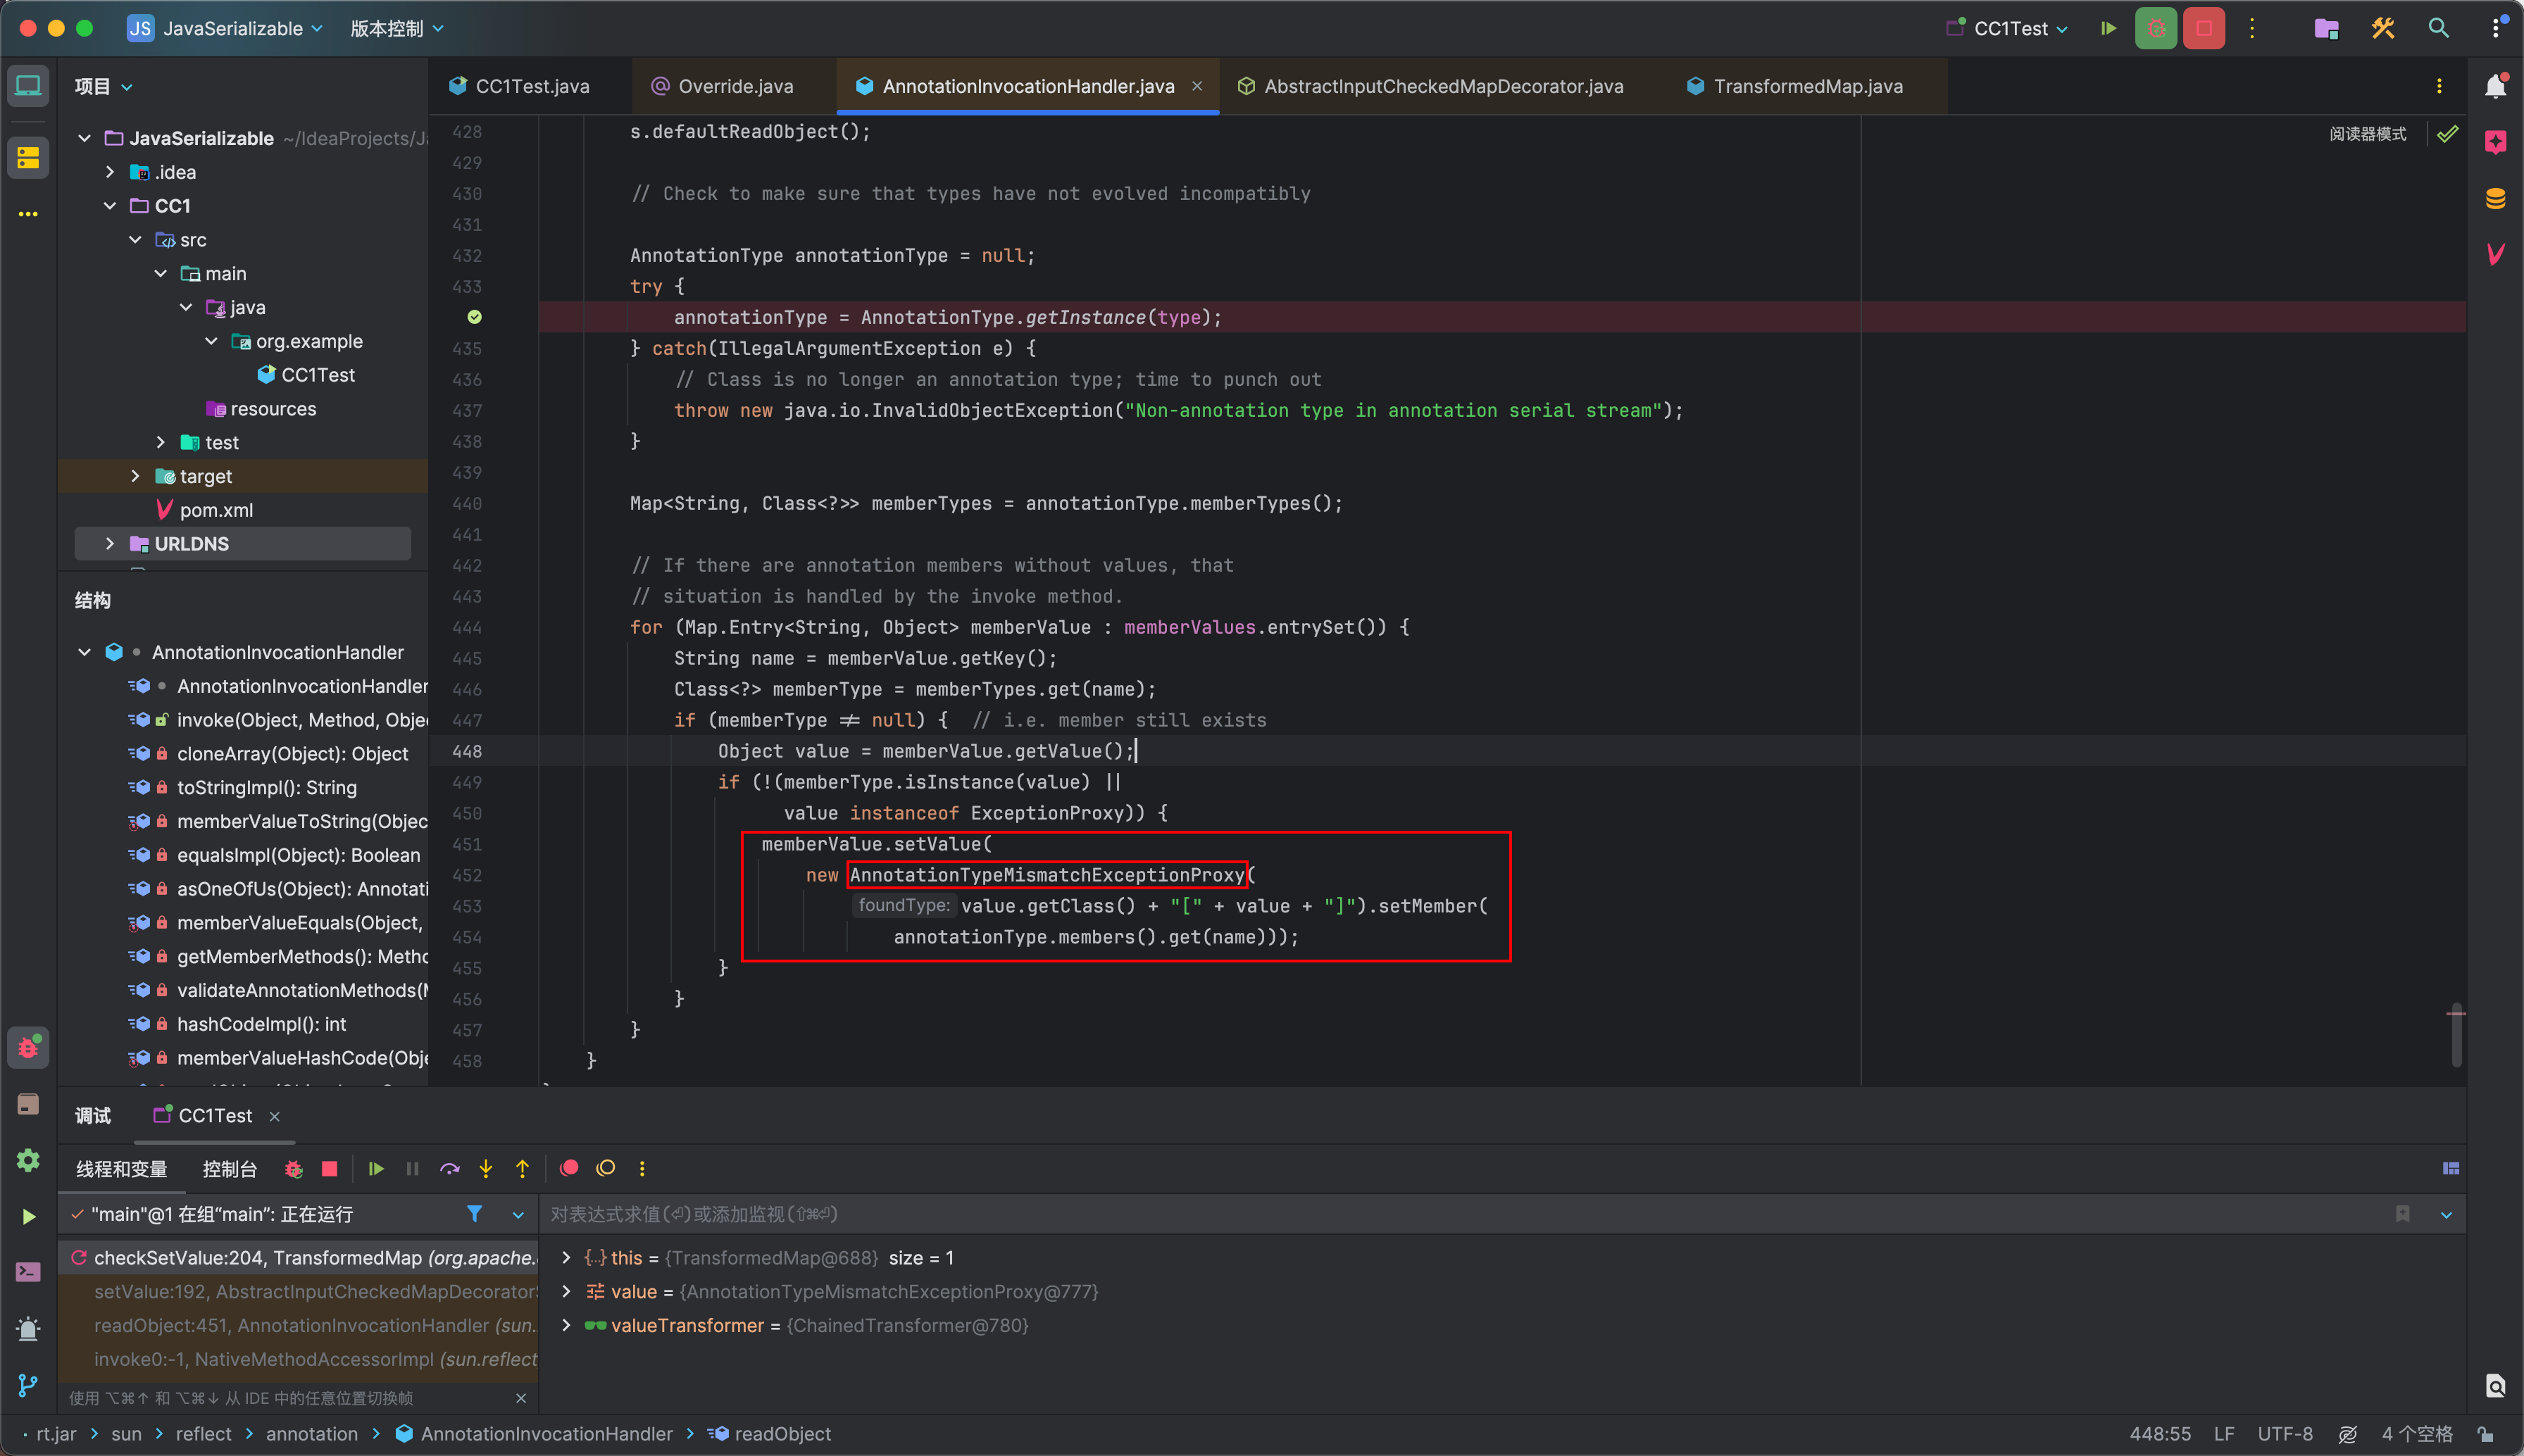Toggle Reader Mode label
The height and width of the screenshot is (1456, 2524).
point(2367,134)
